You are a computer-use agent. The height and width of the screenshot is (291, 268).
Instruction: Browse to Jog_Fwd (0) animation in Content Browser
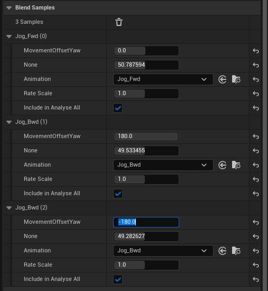pos(236,79)
